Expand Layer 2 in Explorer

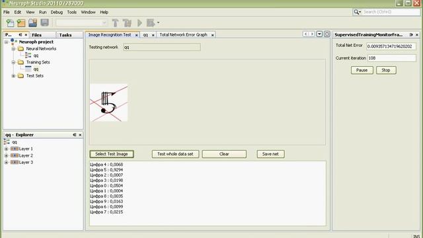(6, 156)
